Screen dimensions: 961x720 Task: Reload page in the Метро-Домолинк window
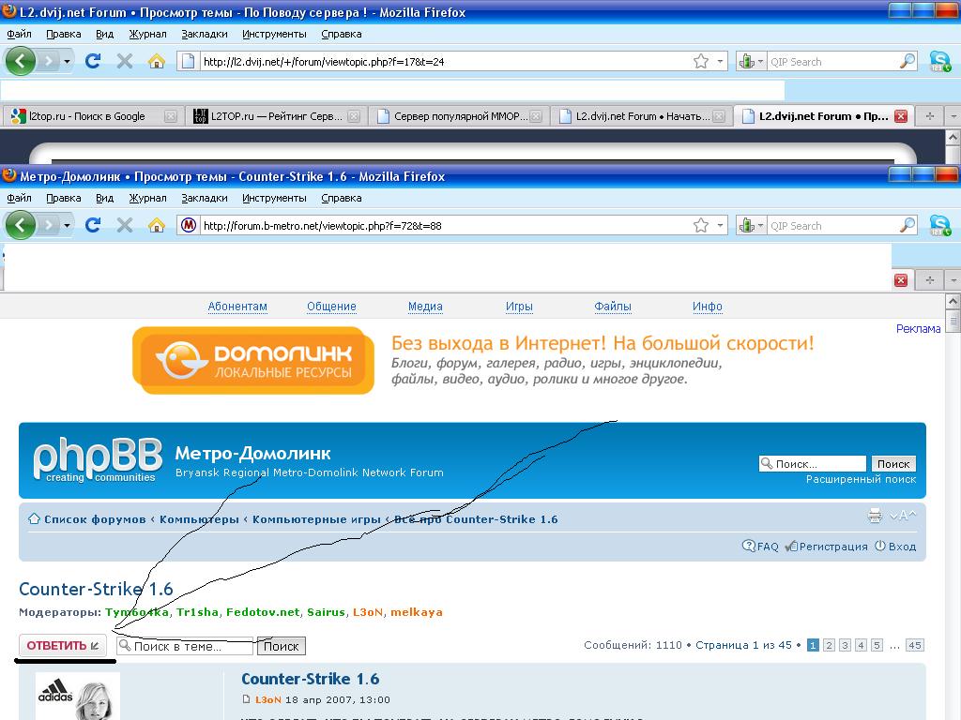point(93,225)
